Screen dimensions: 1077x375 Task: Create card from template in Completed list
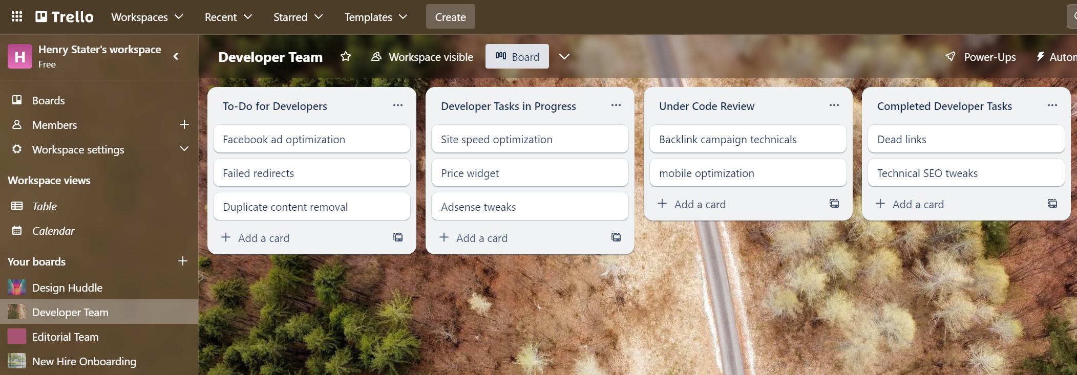pos(1052,204)
